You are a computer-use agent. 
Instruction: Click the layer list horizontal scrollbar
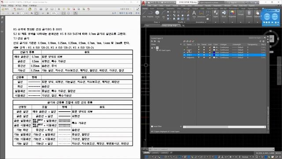pyautogui.click(x=224, y=127)
